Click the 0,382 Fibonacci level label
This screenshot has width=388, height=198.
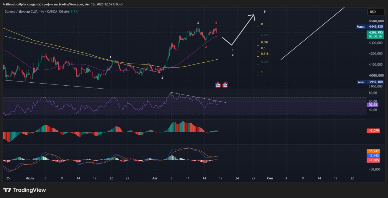tap(265, 42)
